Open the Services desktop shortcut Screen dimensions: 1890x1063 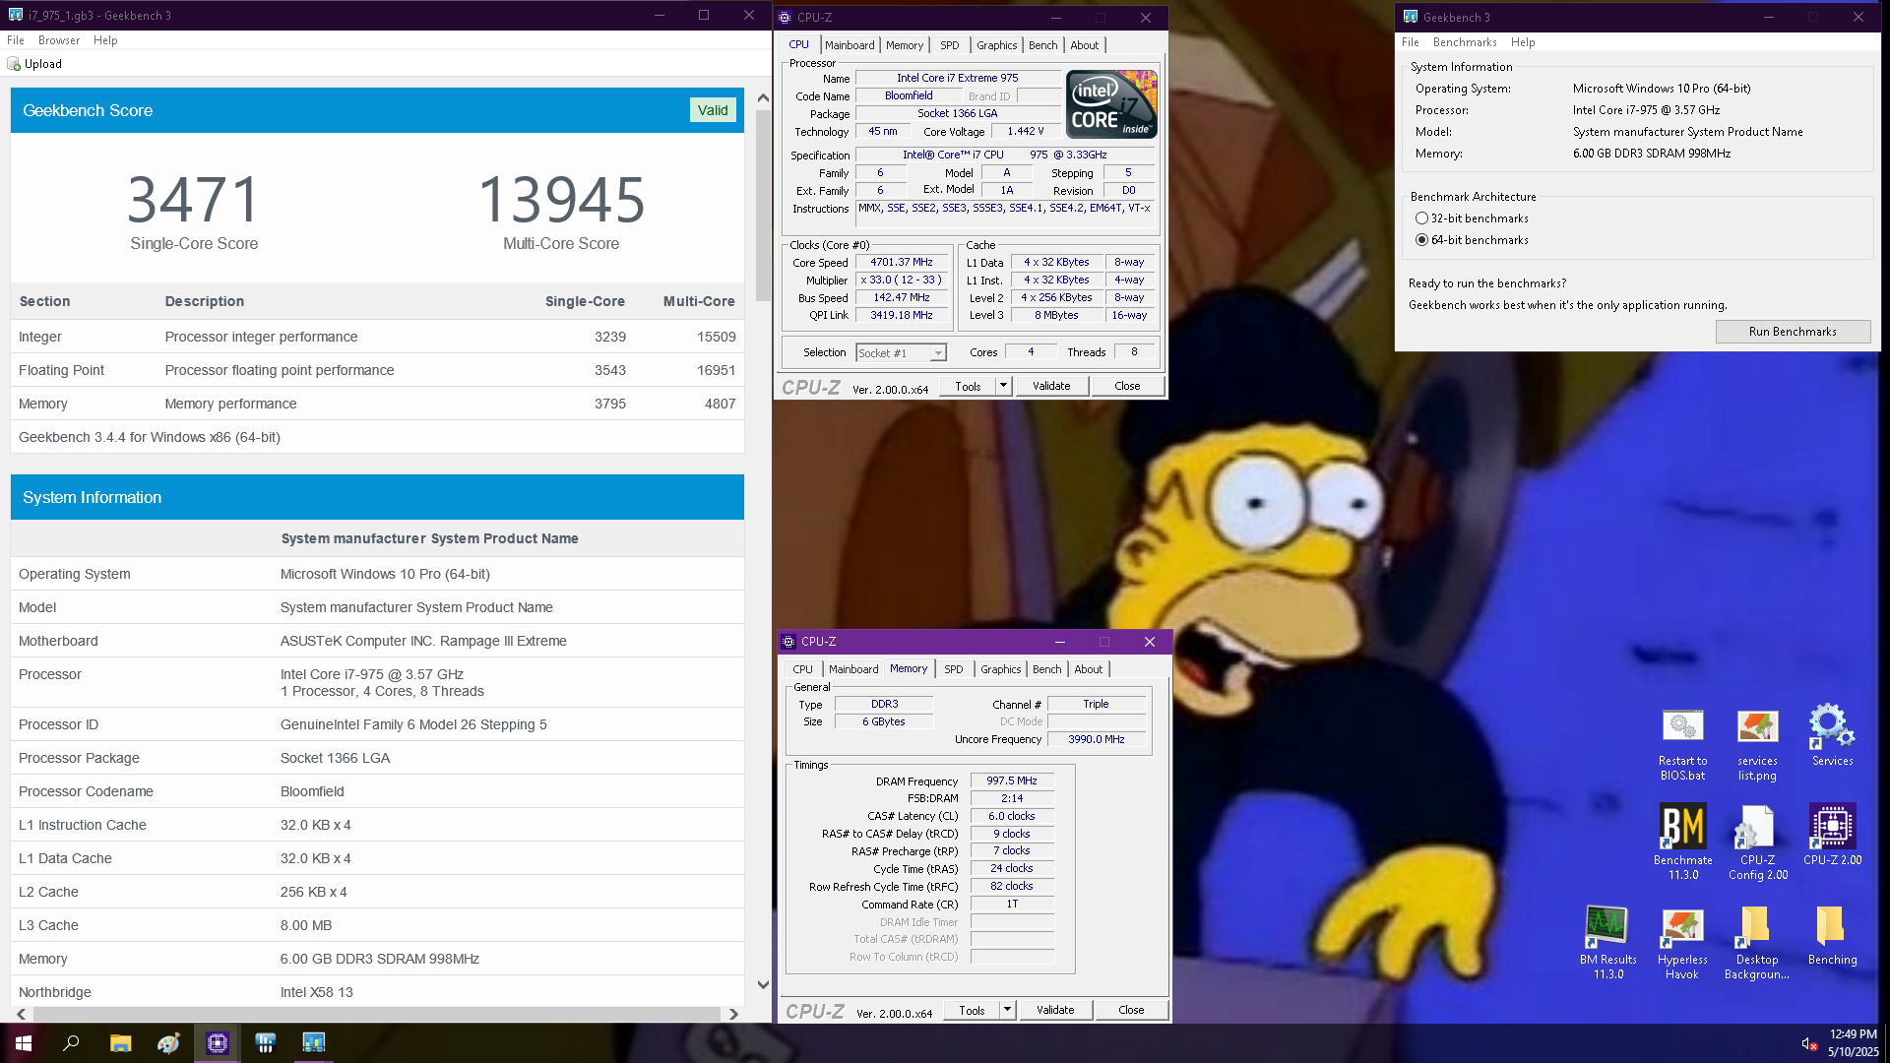(1832, 736)
